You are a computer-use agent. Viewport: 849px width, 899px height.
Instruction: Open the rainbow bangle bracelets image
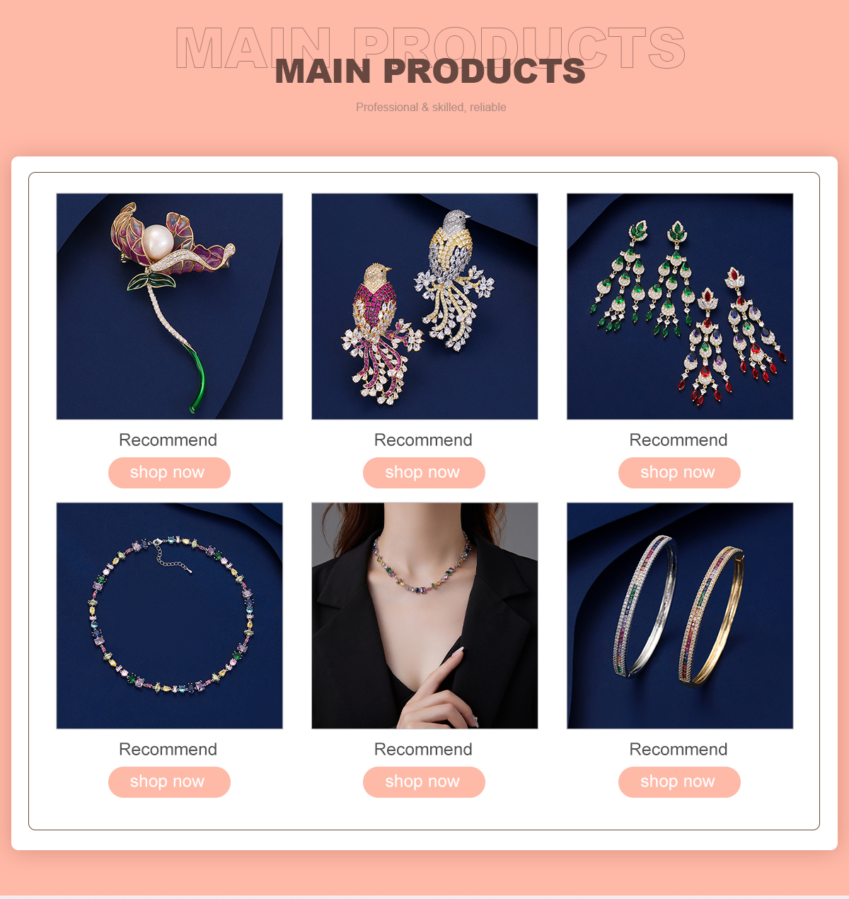(x=680, y=616)
